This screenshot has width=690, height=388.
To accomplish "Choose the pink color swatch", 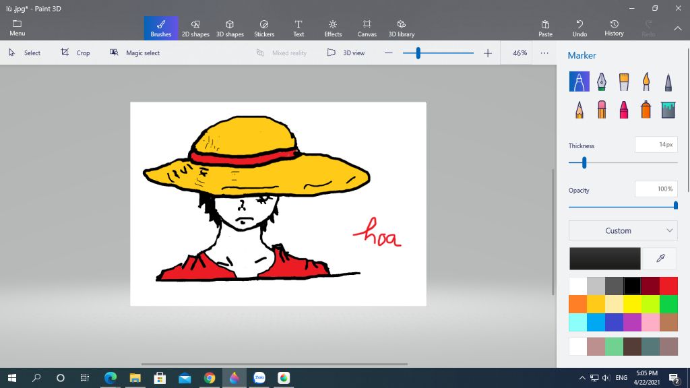I will [x=650, y=323].
